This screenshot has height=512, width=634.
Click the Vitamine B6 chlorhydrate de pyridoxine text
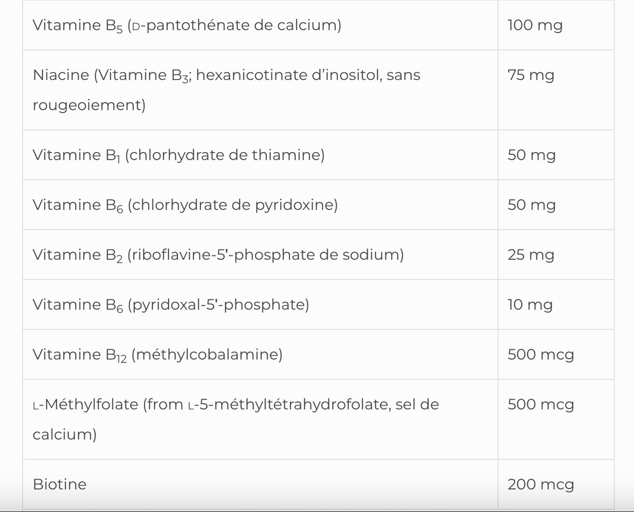pyautogui.click(x=184, y=205)
